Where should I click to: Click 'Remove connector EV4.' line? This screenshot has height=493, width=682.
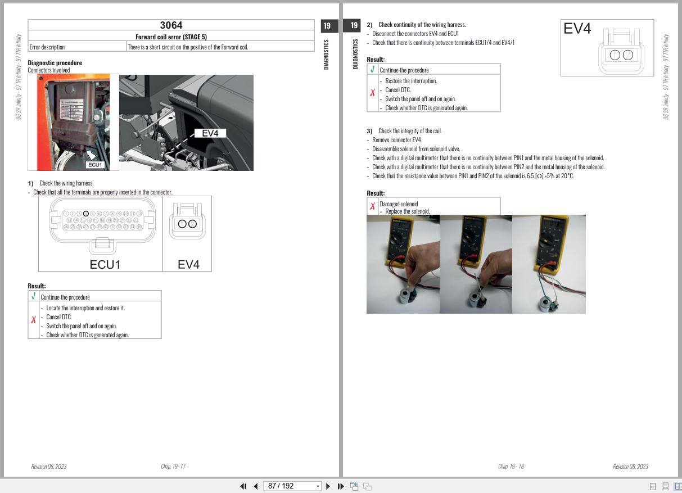pyautogui.click(x=397, y=140)
